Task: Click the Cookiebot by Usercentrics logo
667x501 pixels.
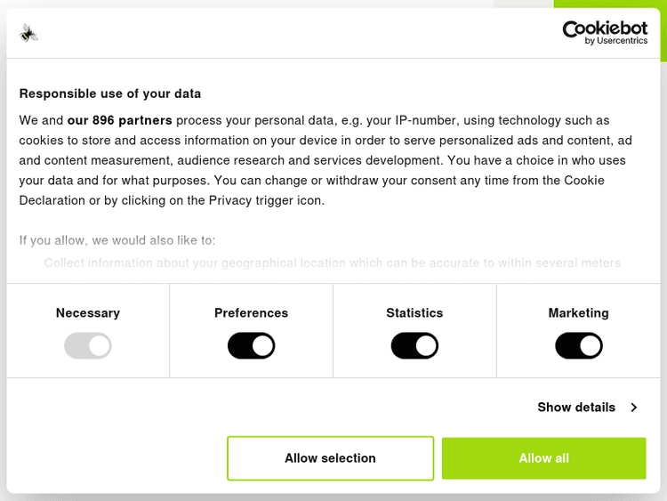Action: tap(605, 33)
